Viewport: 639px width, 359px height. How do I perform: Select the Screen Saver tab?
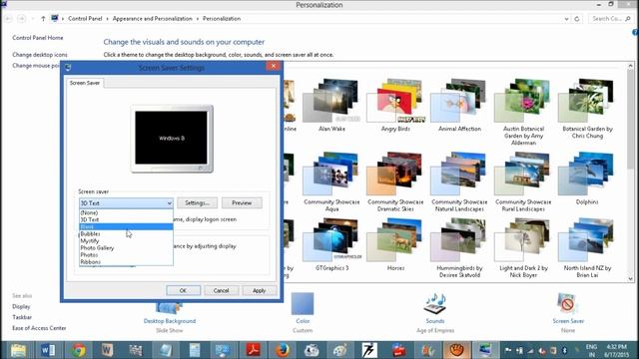point(85,83)
